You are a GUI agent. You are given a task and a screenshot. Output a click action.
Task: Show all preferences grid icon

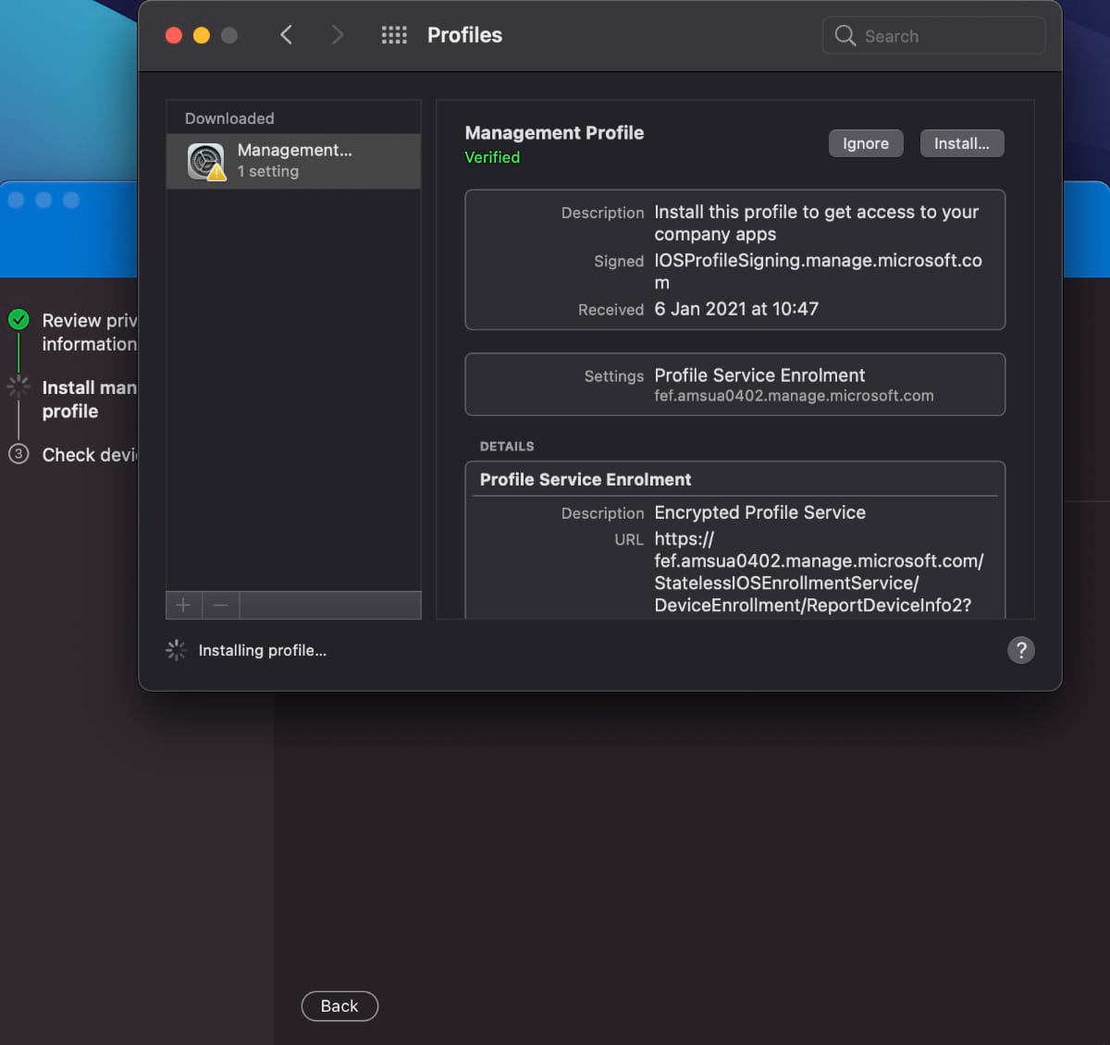click(x=394, y=35)
